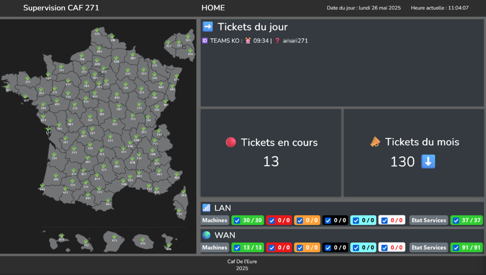Click the Heure actuelle clock text
Screen dimensions: 486x275
(439, 8)
